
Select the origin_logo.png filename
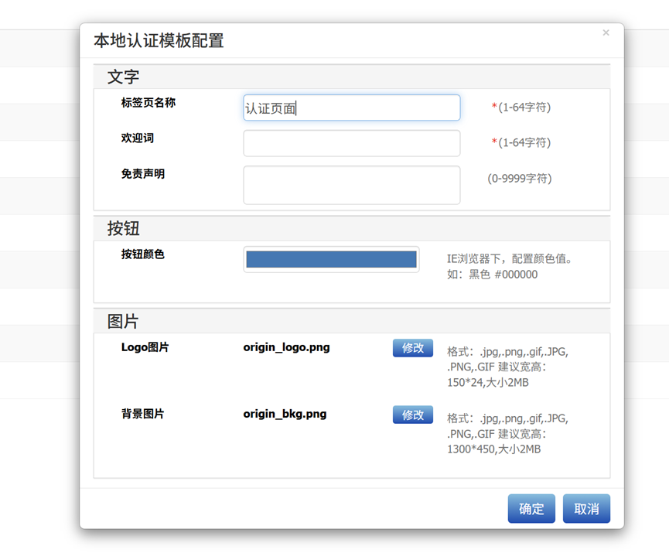tap(286, 348)
